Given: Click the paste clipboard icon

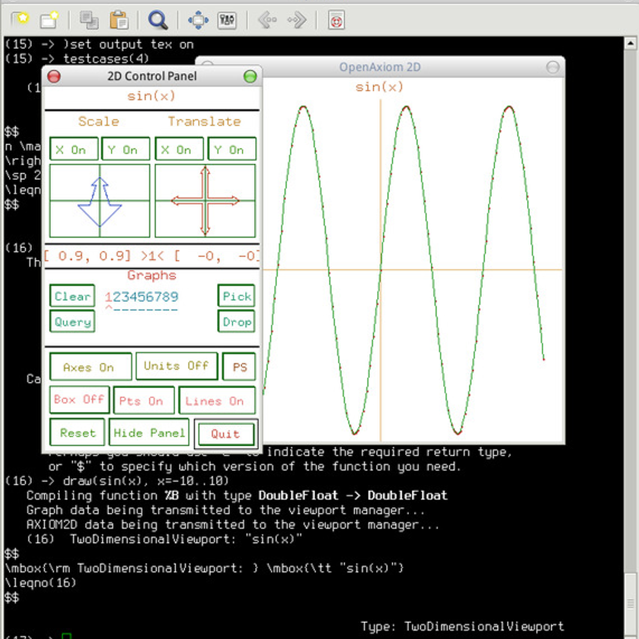Looking at the screenshot, I should [119, 20].
